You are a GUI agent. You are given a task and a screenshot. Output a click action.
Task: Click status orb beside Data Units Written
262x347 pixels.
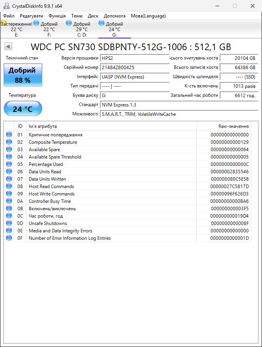[x=9, y=179]
